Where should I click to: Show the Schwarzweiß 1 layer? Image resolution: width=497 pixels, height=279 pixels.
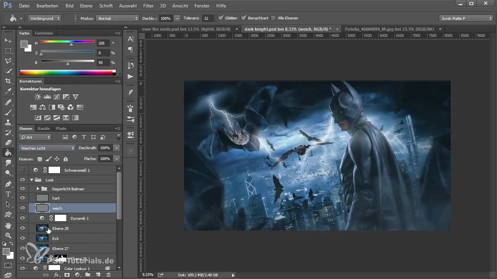click(x=23, y=170)
